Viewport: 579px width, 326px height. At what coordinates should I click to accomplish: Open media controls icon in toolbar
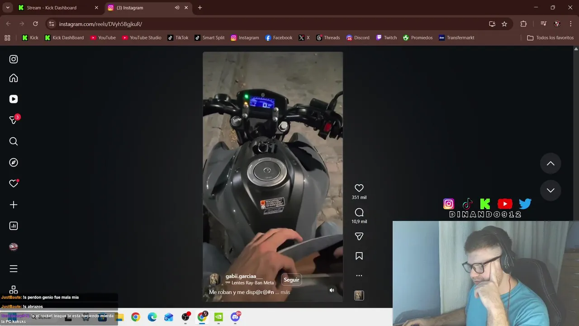tap(543, 24)
